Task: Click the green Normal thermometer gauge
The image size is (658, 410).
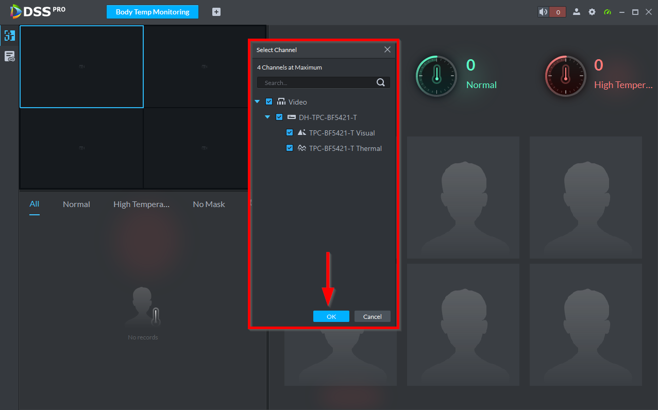Action: point(436,76)
